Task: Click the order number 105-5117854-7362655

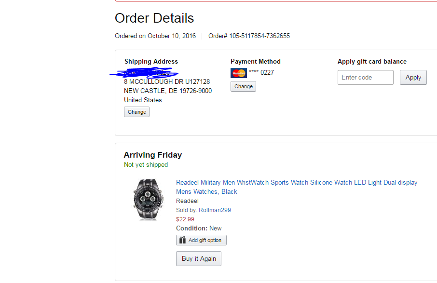Action: tap(259, 36)
